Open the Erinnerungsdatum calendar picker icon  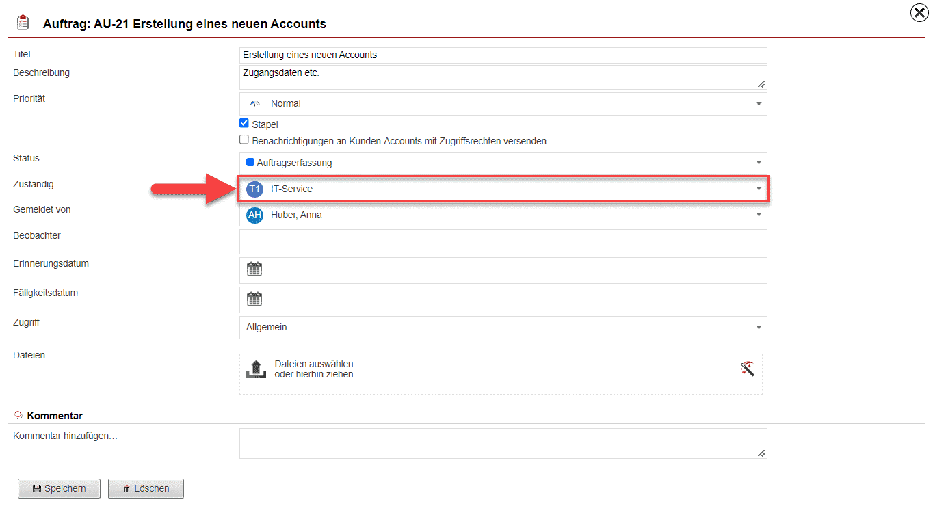254,269
